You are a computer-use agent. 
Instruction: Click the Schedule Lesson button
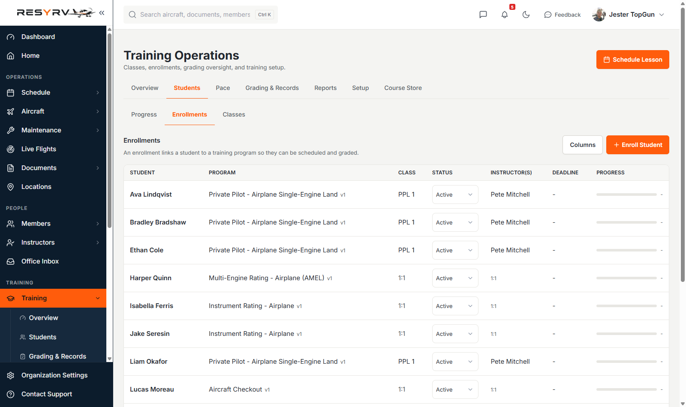[x=633, y=60]
